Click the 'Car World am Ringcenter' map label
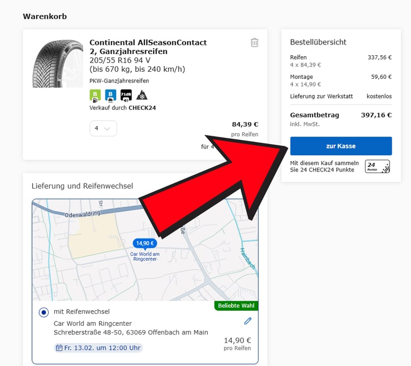Screen dimensions: 411x366 coord(145,257)
